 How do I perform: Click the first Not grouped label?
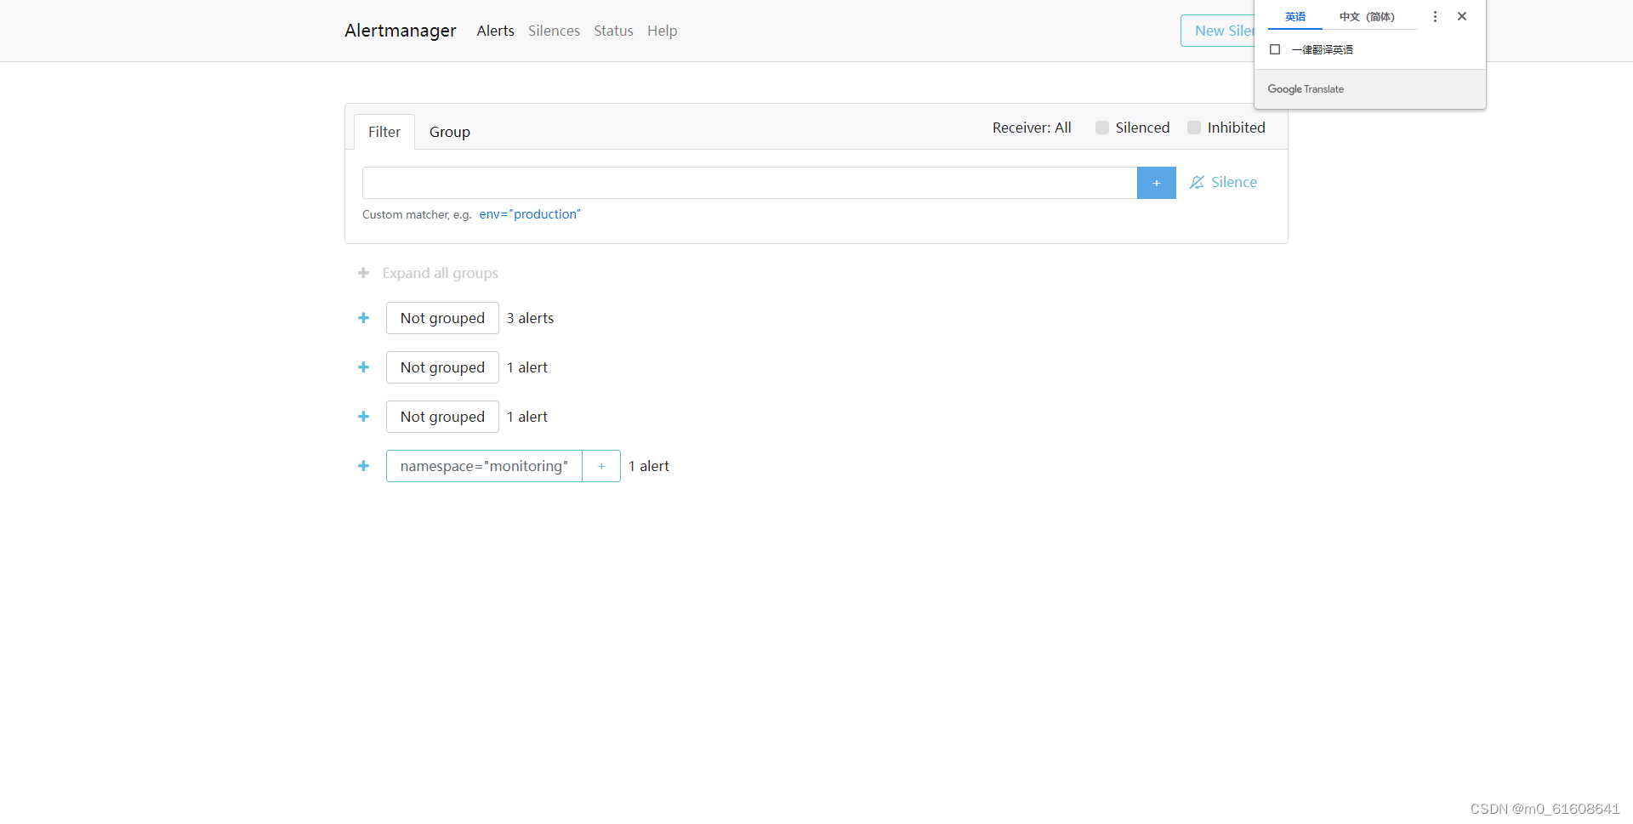442,318
